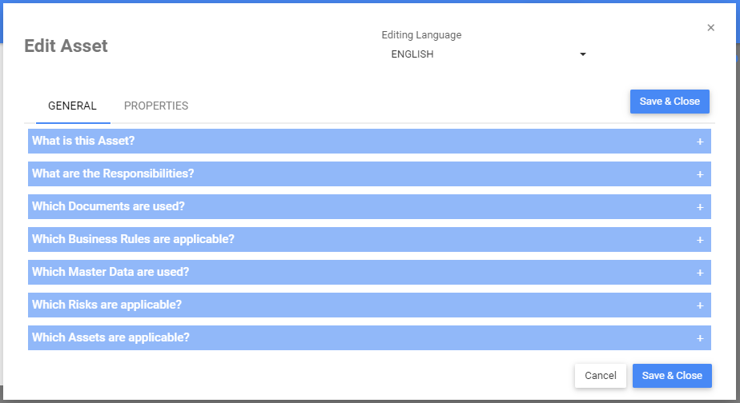Click the plus icon beside 'Which Risks are applicable?'
This screenshot has width=740, height=403.
[x=699, y=305]
